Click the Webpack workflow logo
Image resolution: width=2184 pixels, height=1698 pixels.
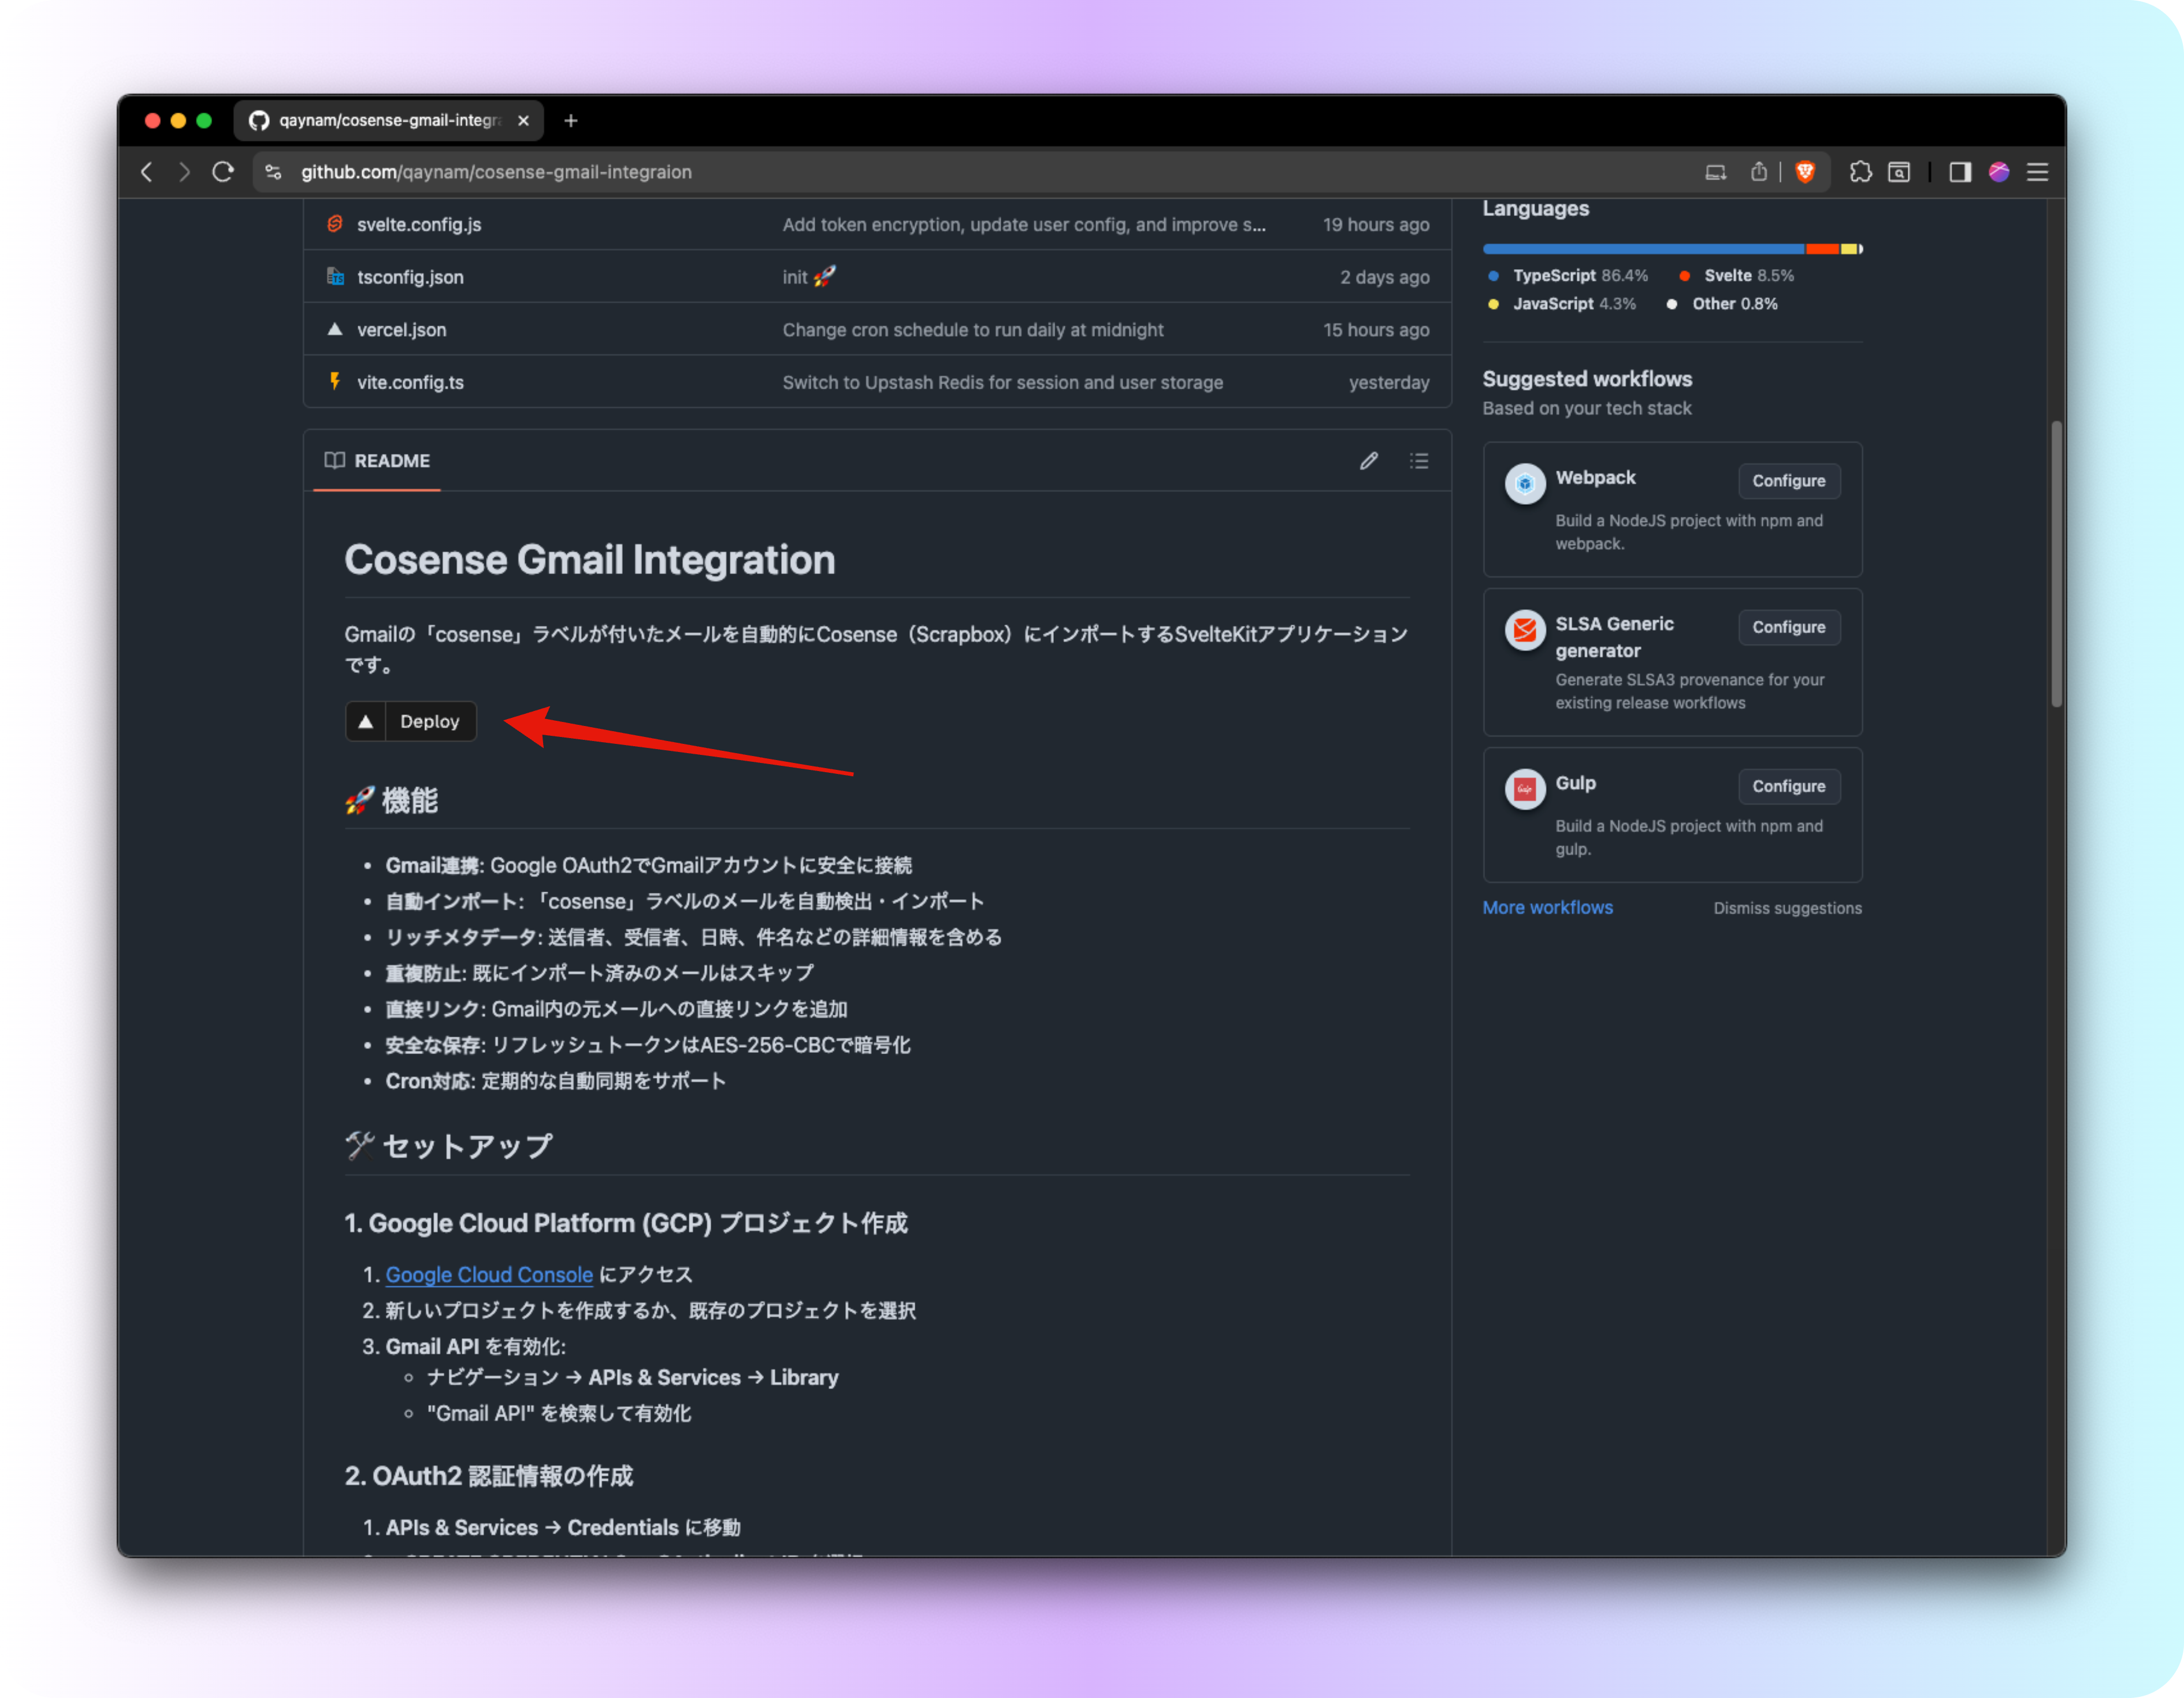1525,484
